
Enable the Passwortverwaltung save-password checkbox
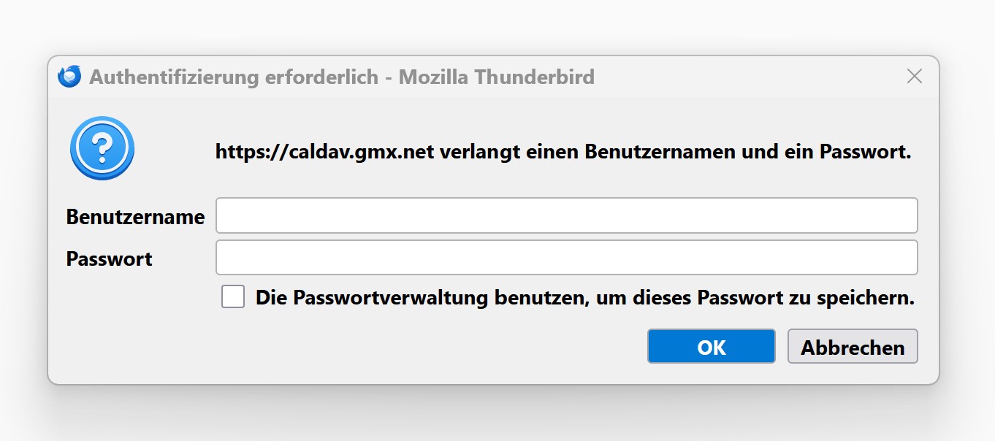[x=233, y=297]
